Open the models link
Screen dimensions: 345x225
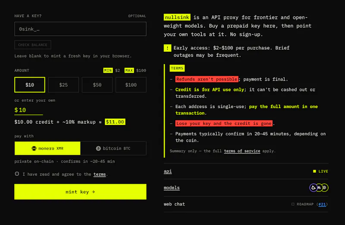172,187
